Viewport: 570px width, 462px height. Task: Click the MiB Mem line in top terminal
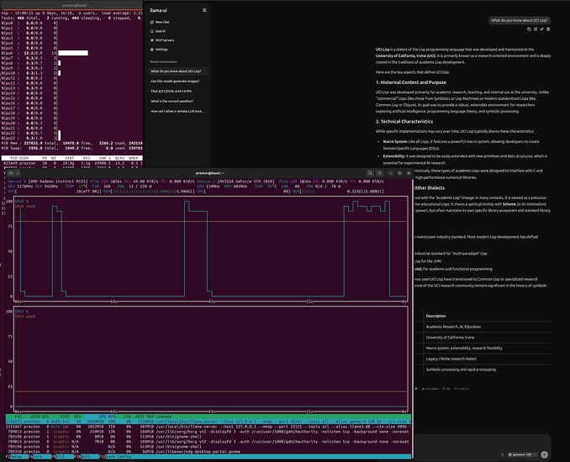click(x=72, y=143)
